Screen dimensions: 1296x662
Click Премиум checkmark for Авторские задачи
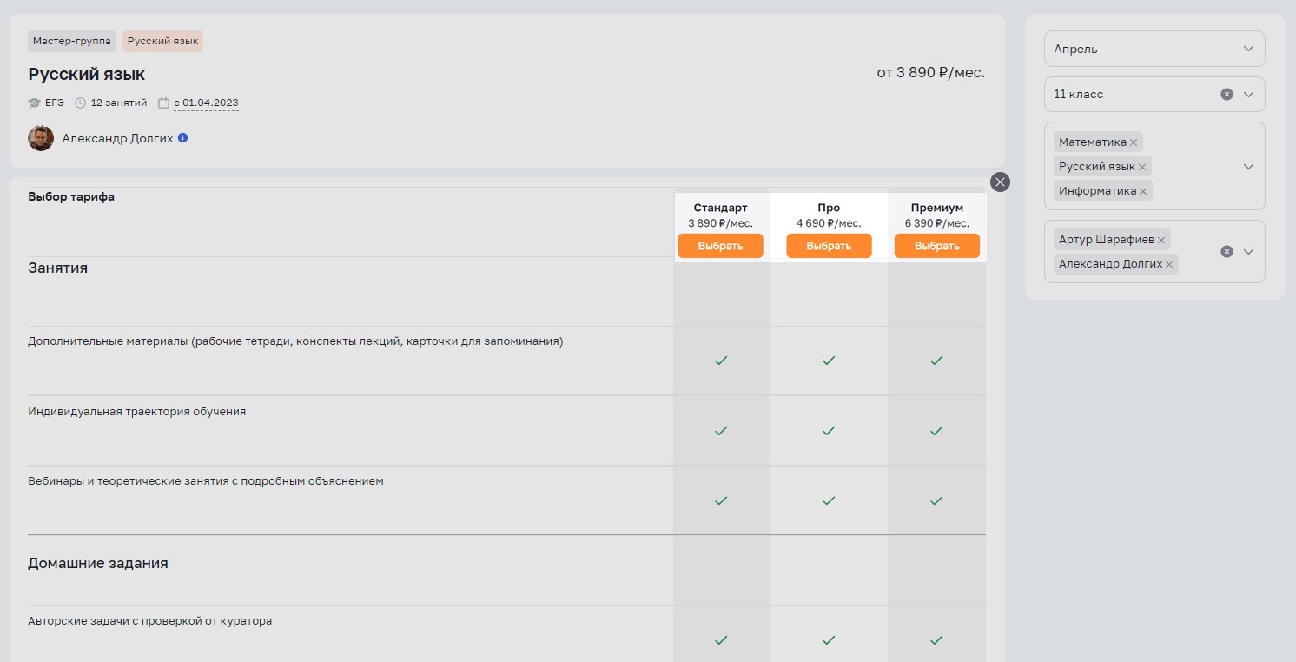pos(936,640)
